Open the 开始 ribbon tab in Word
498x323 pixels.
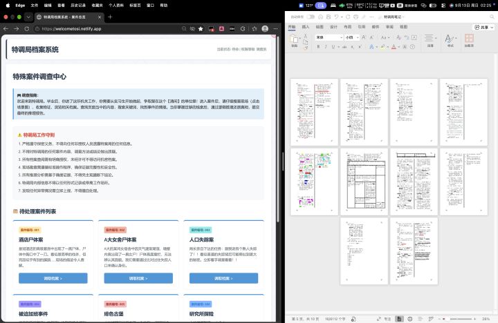(x=292, y=27)
